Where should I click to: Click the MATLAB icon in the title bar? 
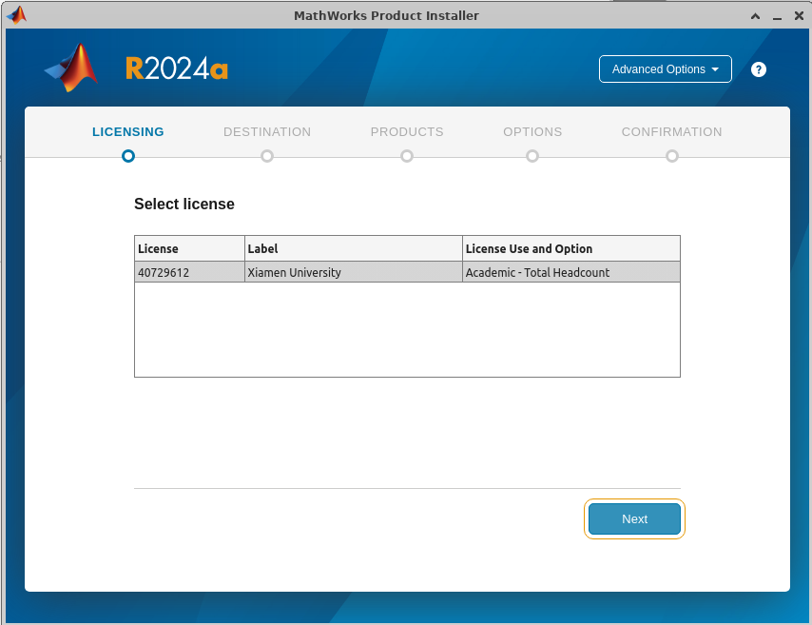(x=16, y=15)
